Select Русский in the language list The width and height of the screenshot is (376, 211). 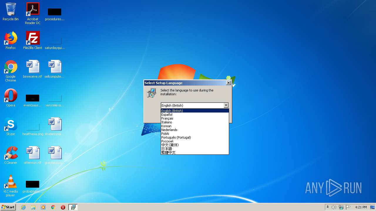click(195, 141)
